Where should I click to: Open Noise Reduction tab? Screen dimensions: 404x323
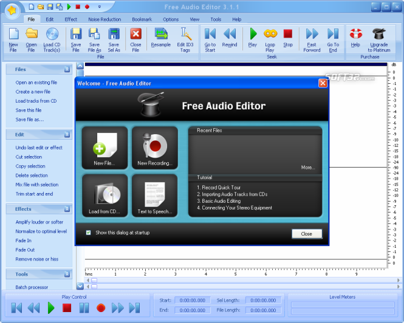tap(104, 19)
